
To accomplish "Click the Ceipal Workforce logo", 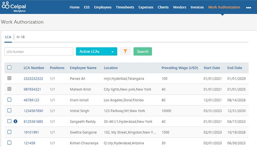I will click(x=15, y=7).
